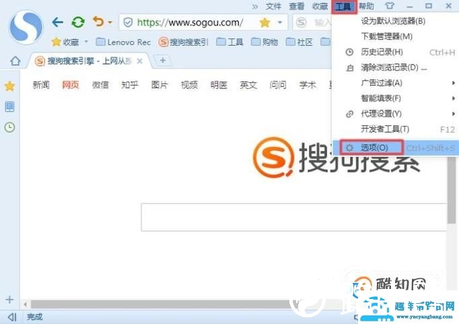Click the Sogou search engine icon in search box
The image size is (459, 324).
pyautogui.click(x=302, y=22)
